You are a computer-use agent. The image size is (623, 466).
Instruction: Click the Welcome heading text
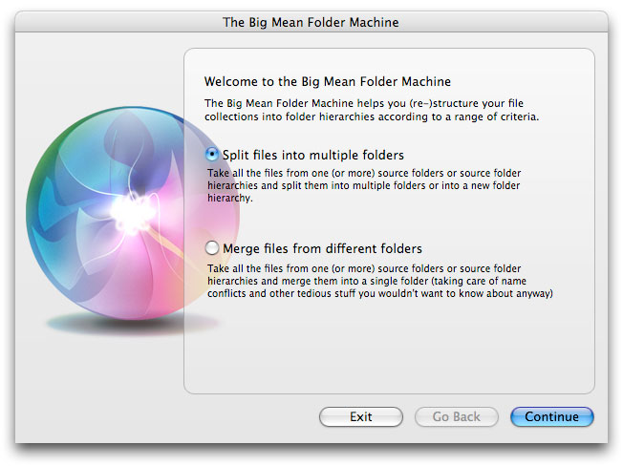[x=328, y=82]
